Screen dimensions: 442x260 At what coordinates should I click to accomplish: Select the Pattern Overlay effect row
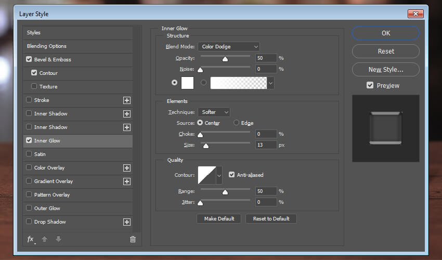[x=78, y=195]
